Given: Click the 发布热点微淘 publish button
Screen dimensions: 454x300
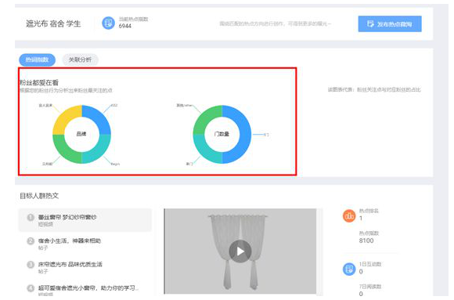Looking at the screenshot, I should click(390, 23).
